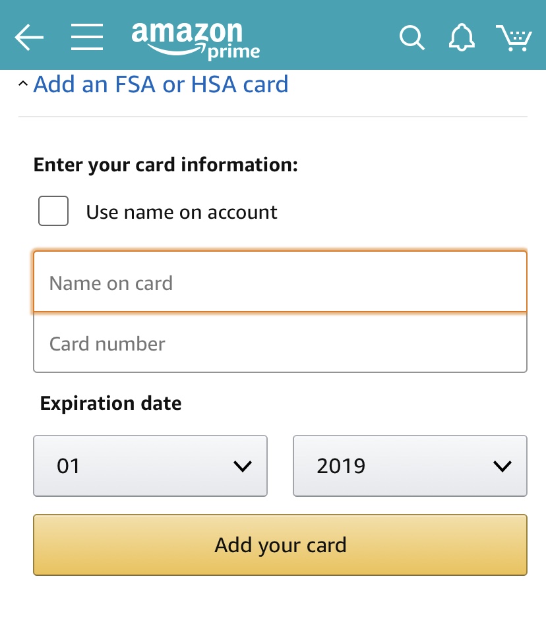The image size is (546, 624).
Task: Collapse the FSA or HSA card section caret
Action: [23, 84]
